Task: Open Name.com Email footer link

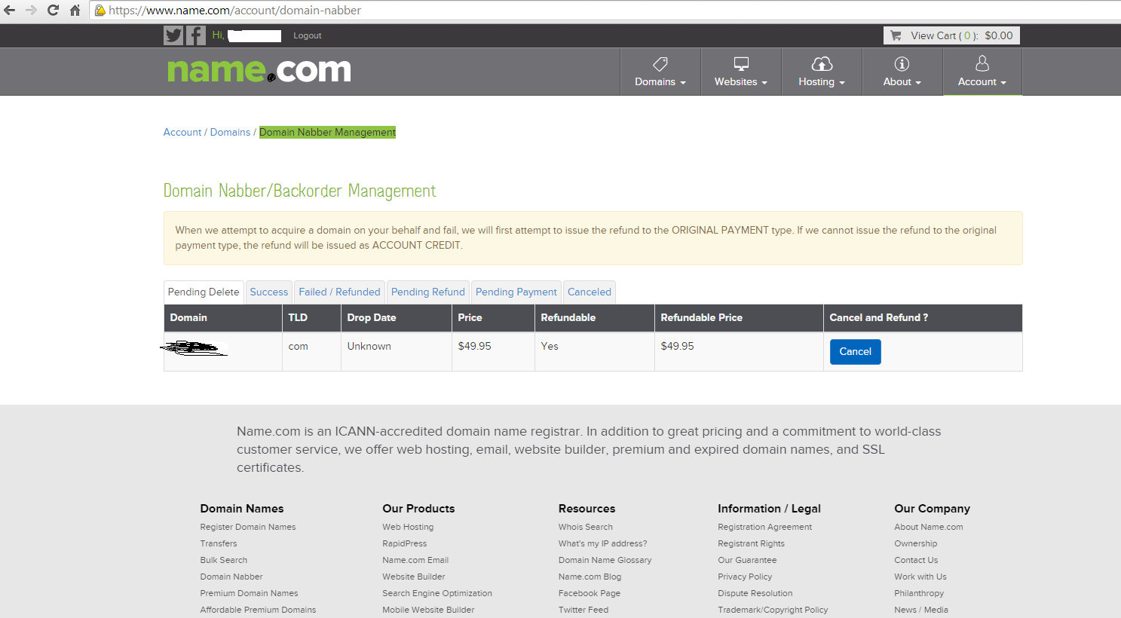Action: tap(415, 560)
